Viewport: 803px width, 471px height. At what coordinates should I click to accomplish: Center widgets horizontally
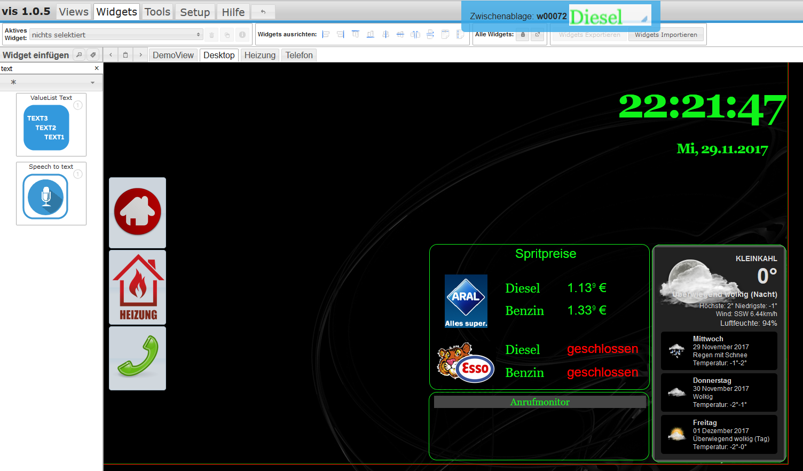pos(385,34)
